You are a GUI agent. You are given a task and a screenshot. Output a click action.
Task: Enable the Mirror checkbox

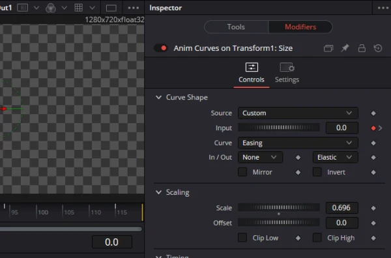[x=242, y=172]
